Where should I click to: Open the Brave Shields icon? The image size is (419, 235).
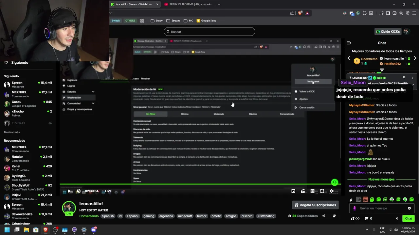(x=300, y=13)
